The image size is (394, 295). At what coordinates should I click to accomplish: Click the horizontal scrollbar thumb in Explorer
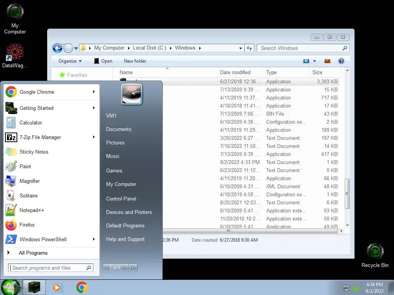(228, 231)
